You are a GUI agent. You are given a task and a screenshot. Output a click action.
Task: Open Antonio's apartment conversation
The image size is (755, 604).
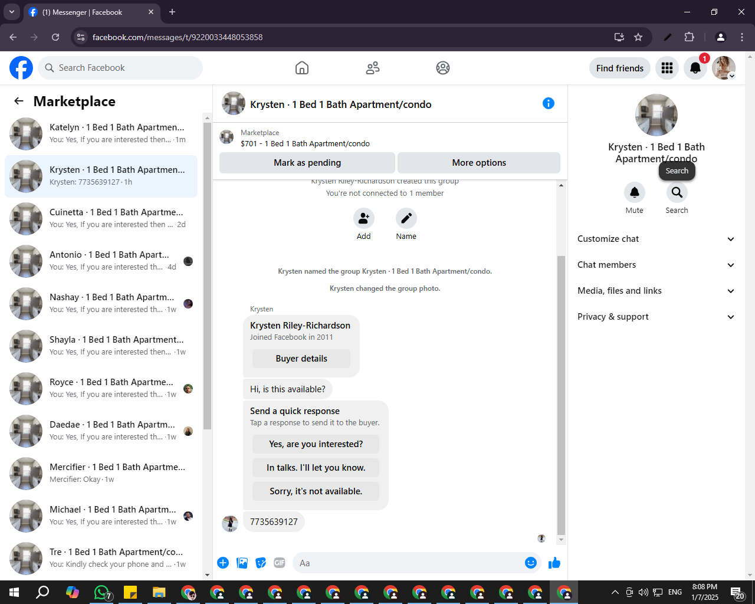point(101,261)
